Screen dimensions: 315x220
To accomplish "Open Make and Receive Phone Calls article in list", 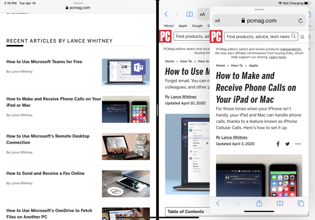I will pos(53,102).
